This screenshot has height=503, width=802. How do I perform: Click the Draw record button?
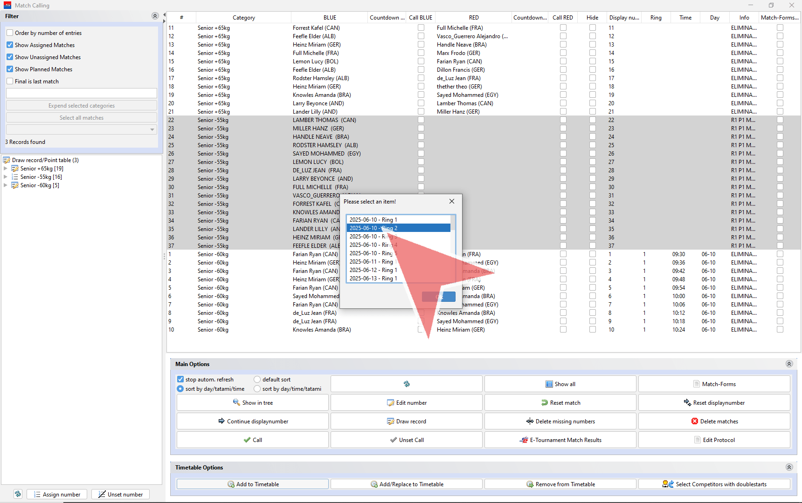tap(406, 421)
